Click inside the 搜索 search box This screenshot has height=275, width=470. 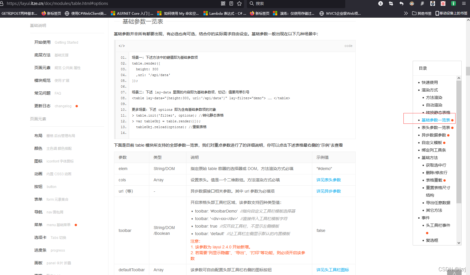point(297,3)
